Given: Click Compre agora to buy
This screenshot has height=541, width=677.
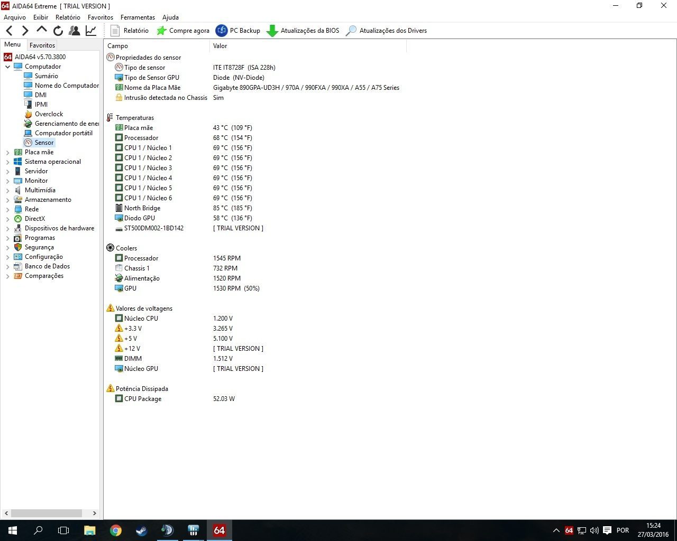Looking at the screenshot, I should coord(183,31).
